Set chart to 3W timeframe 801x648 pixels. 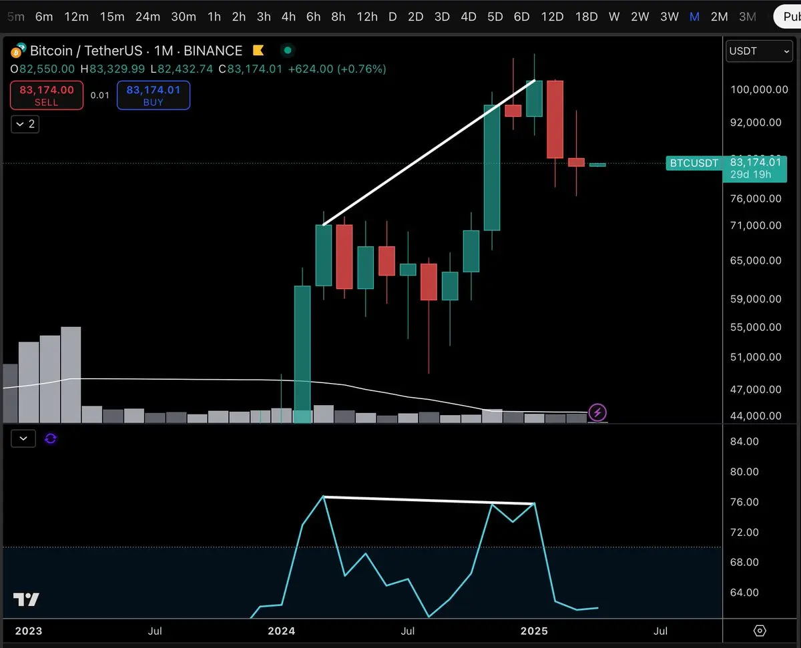tap(670, 17)
